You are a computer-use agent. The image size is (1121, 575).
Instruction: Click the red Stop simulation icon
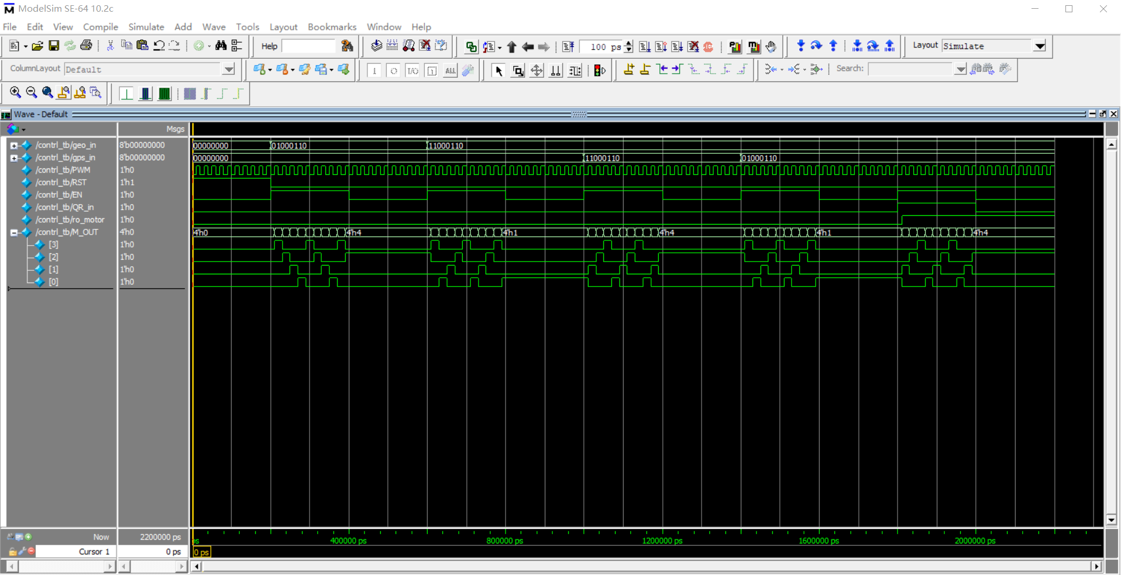click(709, 47)
